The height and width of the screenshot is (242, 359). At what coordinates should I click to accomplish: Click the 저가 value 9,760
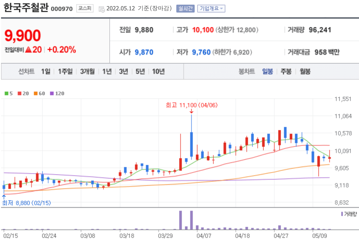pos(201,52)
